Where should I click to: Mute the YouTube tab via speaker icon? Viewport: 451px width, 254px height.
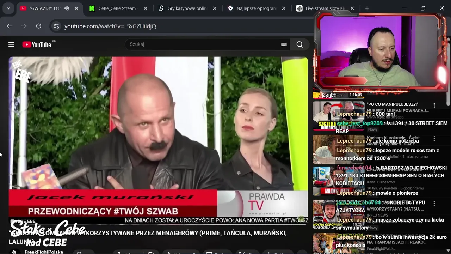click(67, 8)
